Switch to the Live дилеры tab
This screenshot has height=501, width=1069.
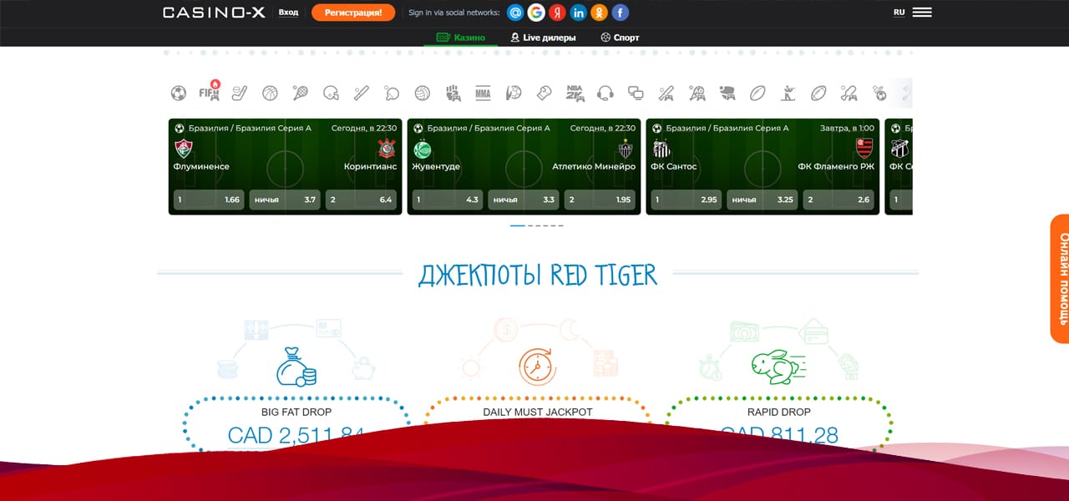pos(543,38)
